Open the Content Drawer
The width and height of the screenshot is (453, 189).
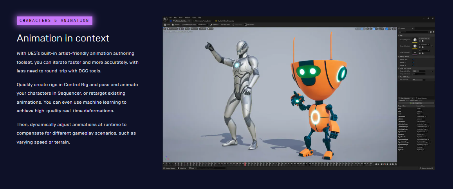click(170, 168)
